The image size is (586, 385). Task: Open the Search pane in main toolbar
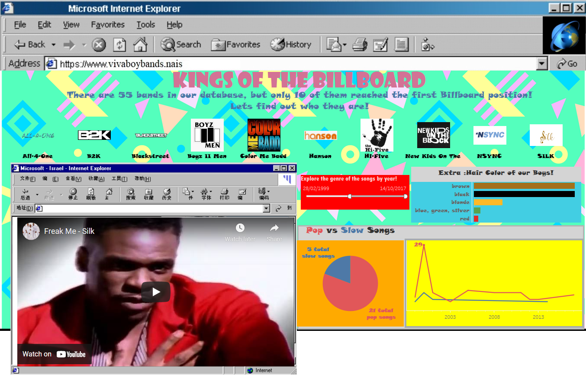[180, 45]
